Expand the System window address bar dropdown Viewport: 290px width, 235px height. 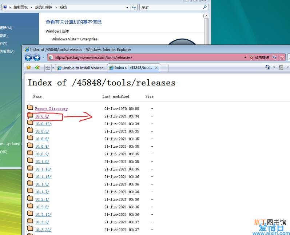127,7
